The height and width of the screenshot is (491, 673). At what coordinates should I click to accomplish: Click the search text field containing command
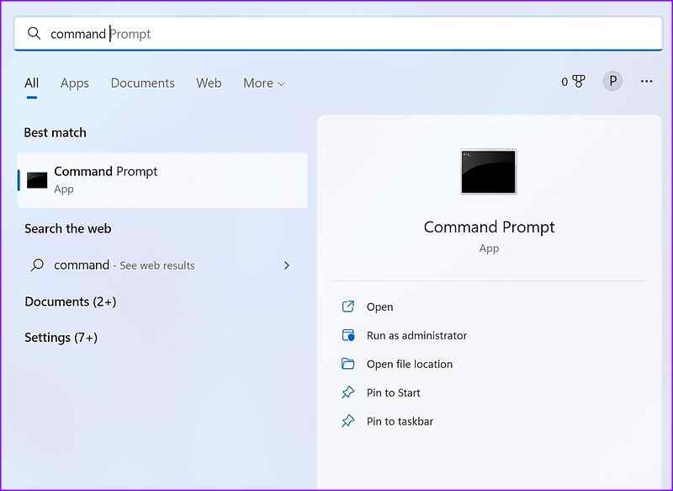338,34
